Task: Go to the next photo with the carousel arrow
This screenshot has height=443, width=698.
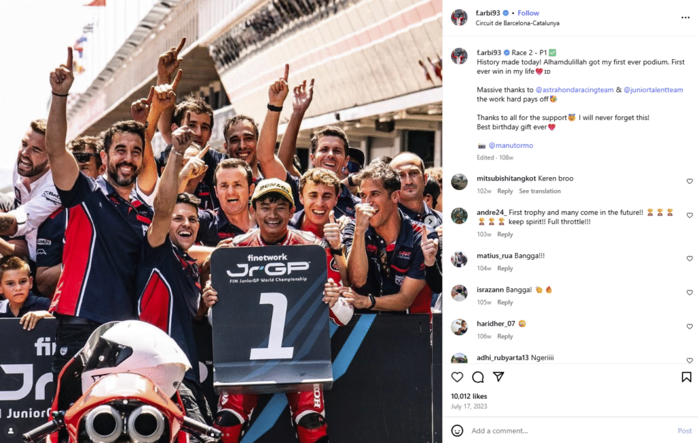Action: (429, 221)
